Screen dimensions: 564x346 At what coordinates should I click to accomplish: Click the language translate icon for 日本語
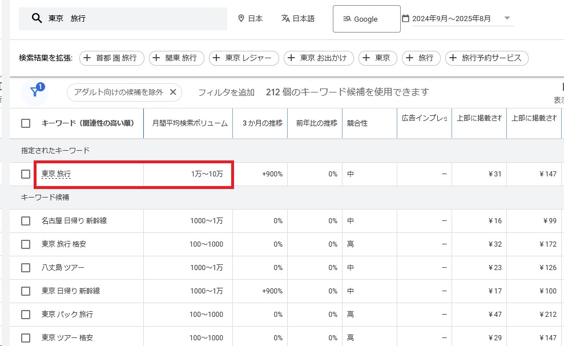pyautogui.click(x=286, y=19)
